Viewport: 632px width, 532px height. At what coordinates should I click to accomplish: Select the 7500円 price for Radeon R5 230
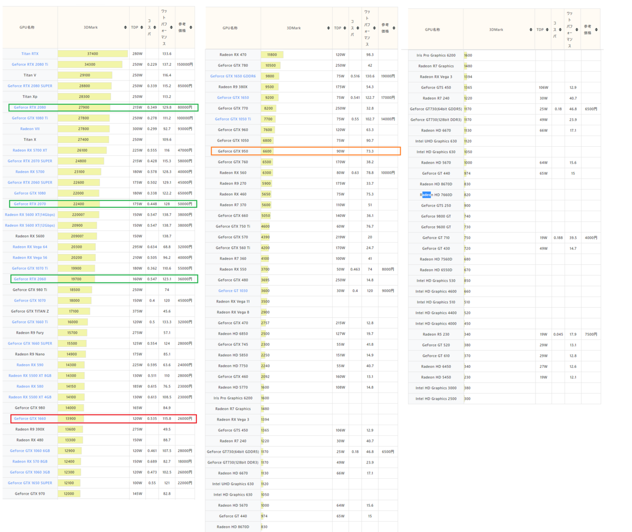pos(591,334)
